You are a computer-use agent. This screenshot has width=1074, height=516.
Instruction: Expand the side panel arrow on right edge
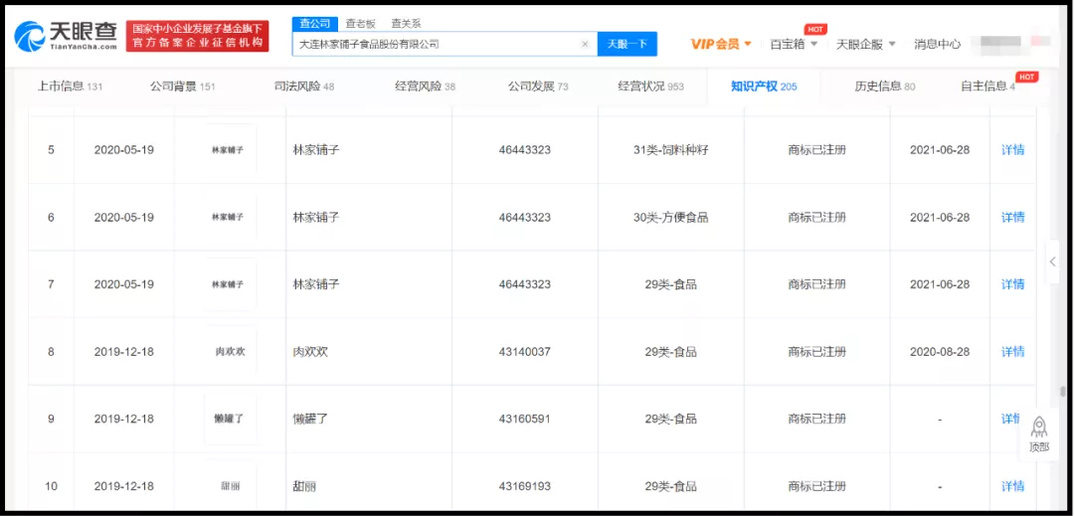(x=1052, y=261)
